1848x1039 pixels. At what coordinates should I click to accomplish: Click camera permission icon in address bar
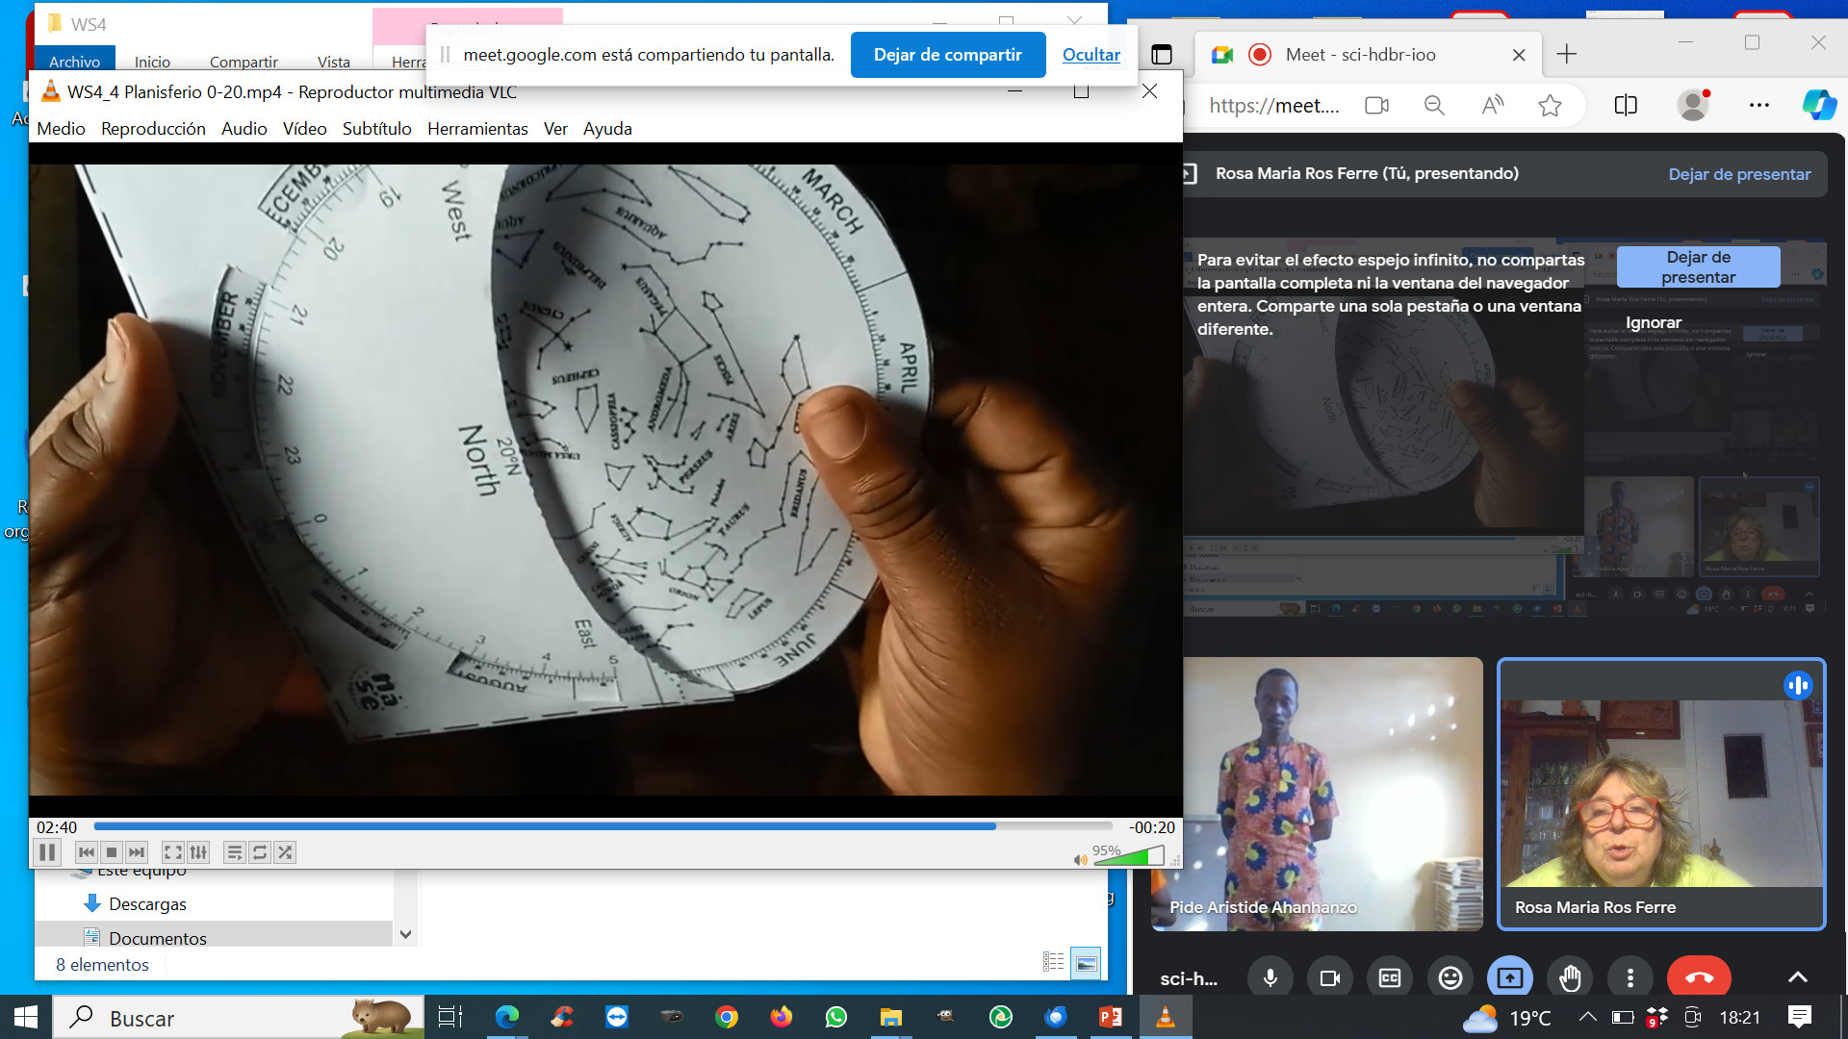tap(1376, 106)
